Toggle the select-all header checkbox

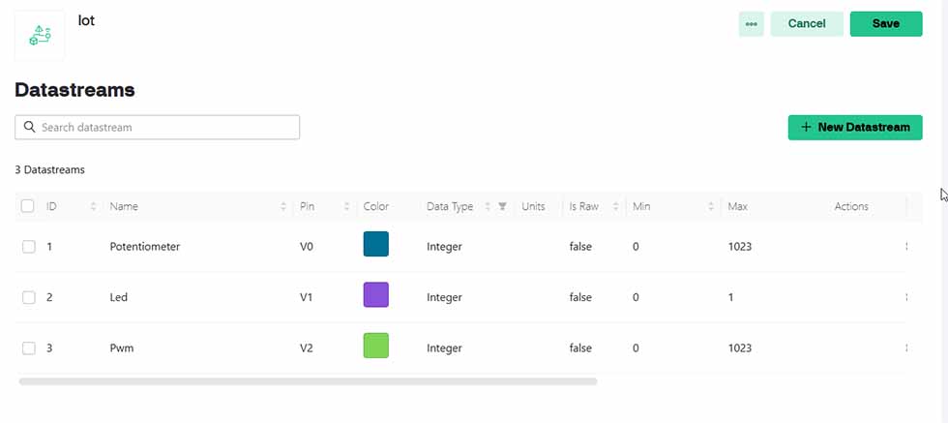[27, 206]
